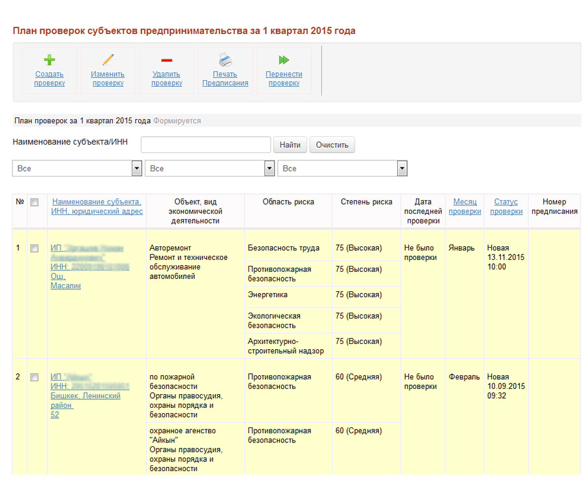Sort by Месяц проверки column header
The height and width of the screenshot is (488, 587).
(x=464, y=207)
